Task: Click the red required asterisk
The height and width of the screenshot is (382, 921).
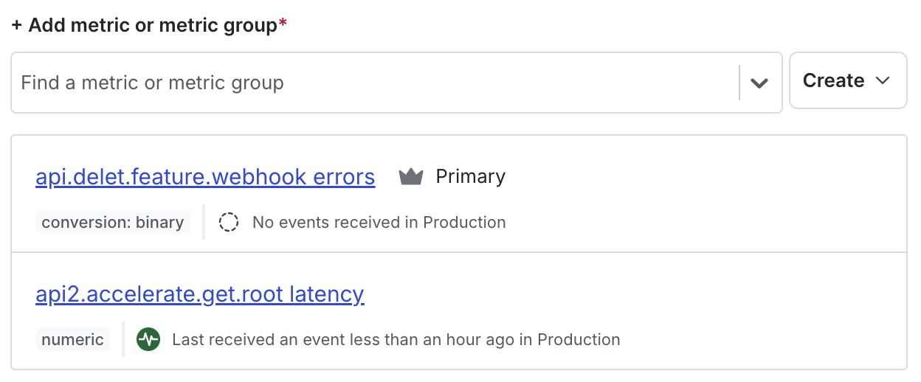Action: tap(283, 25)
